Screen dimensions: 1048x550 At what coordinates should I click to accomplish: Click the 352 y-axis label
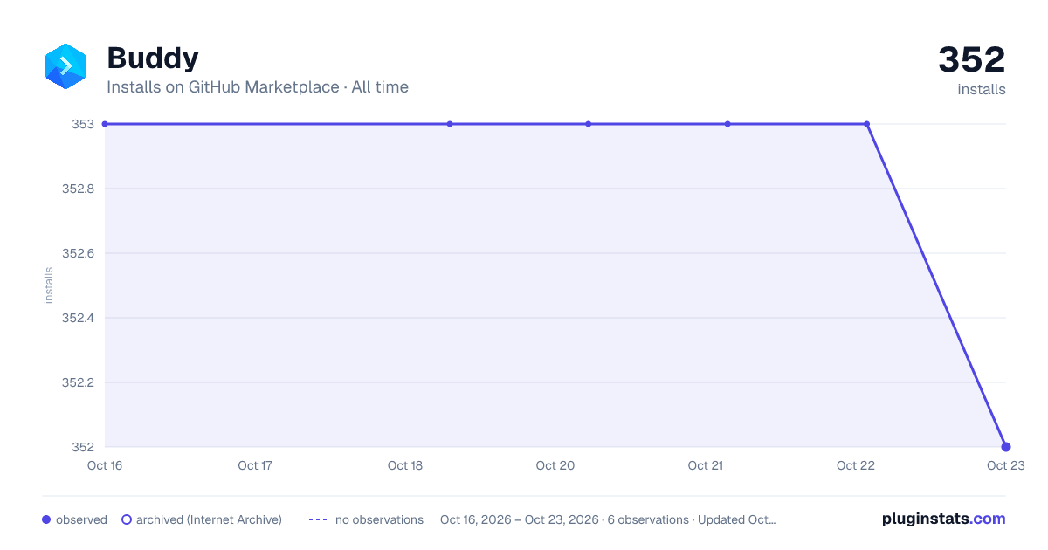coord(83,447)
